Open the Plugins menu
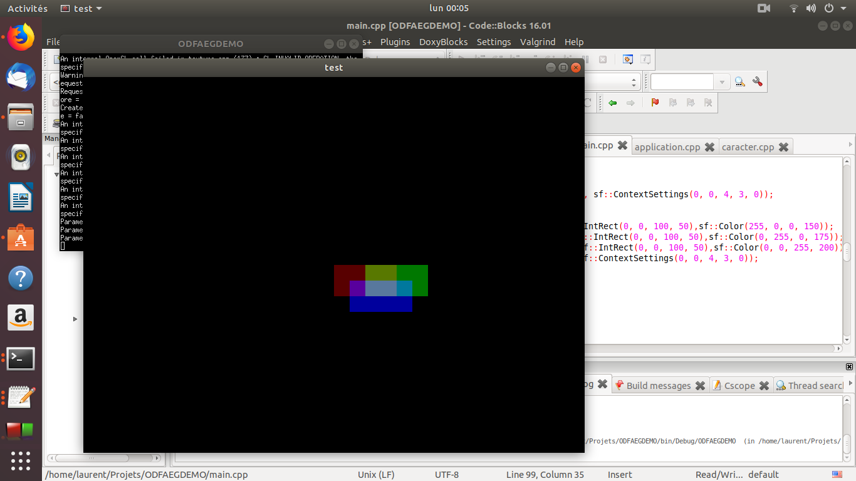 (x=395, y=42)
